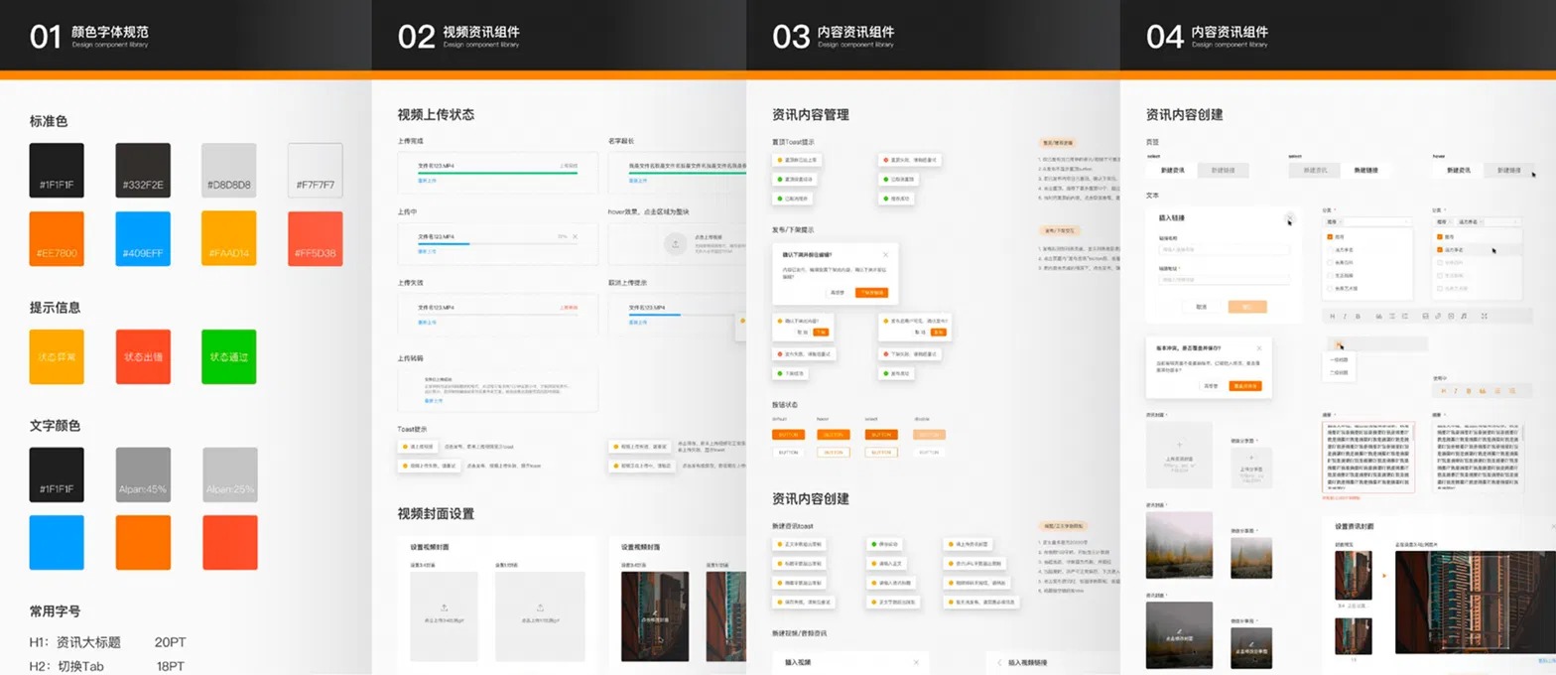Screen dimensions: 1556x675
Task: Open the category dropdown containing two selected tags
Action: pos(1477,221)
